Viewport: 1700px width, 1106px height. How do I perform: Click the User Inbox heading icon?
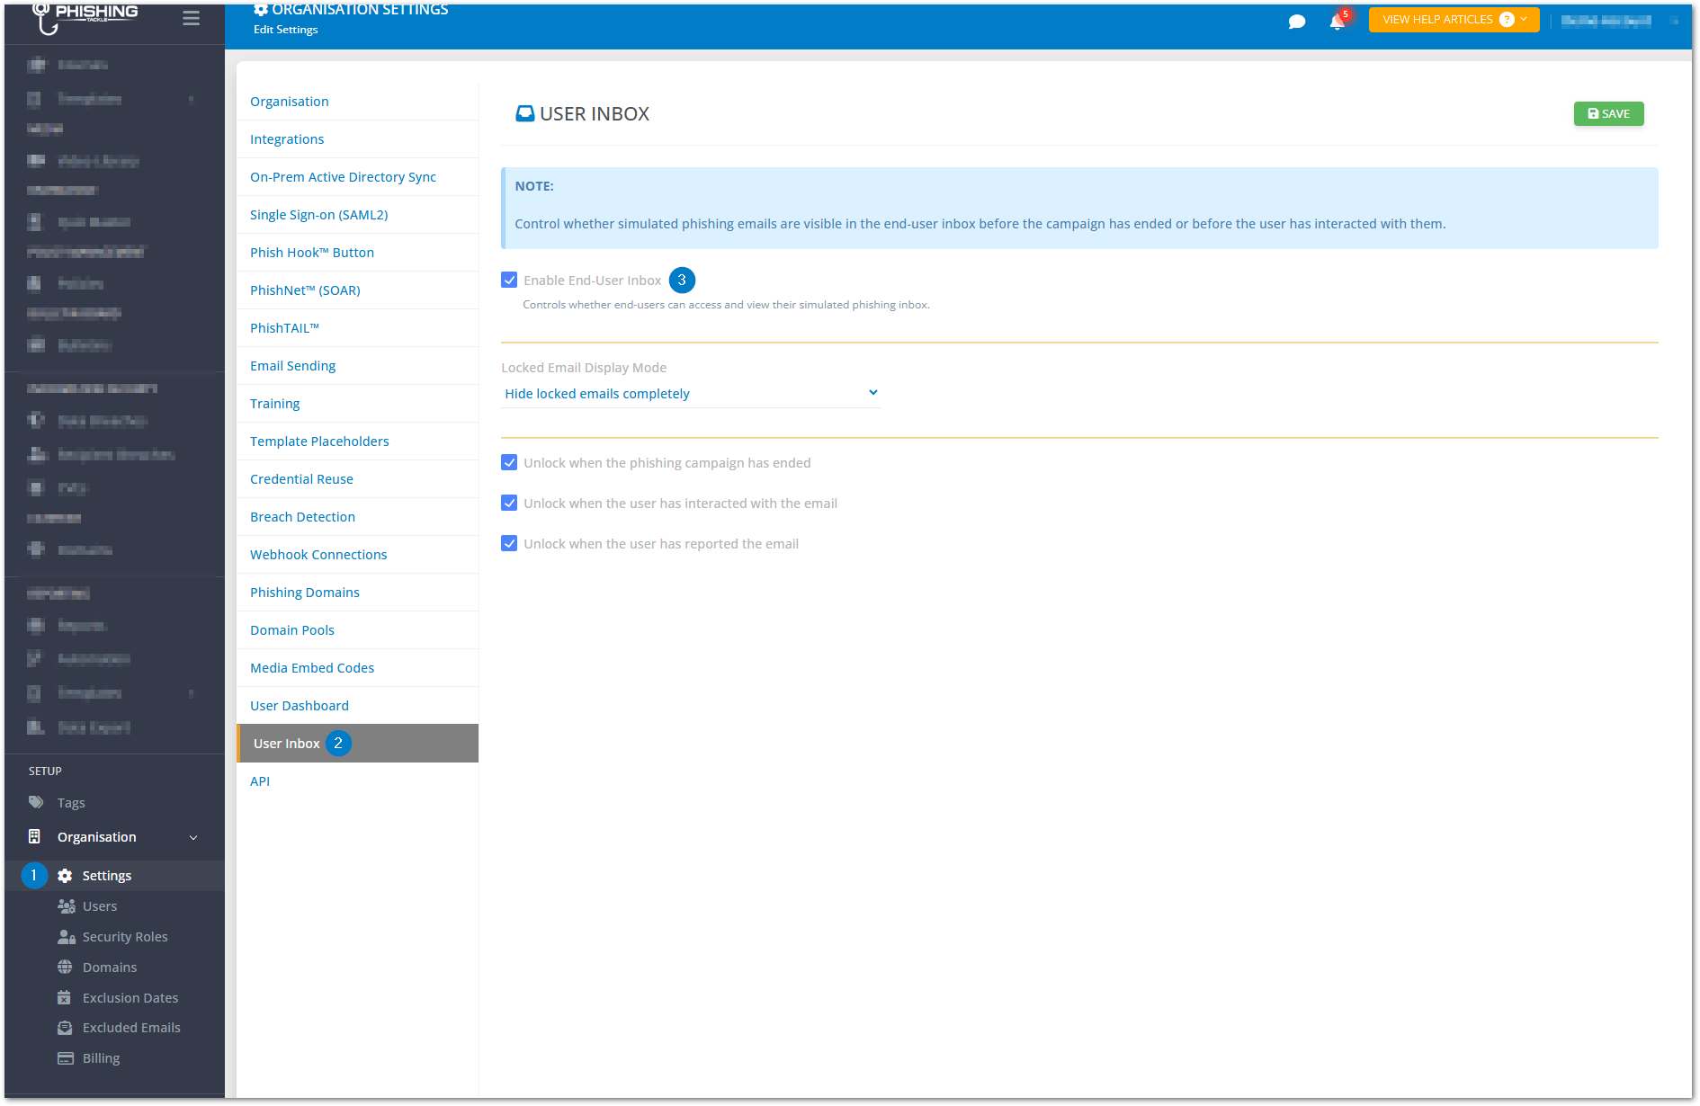(524, 113)
